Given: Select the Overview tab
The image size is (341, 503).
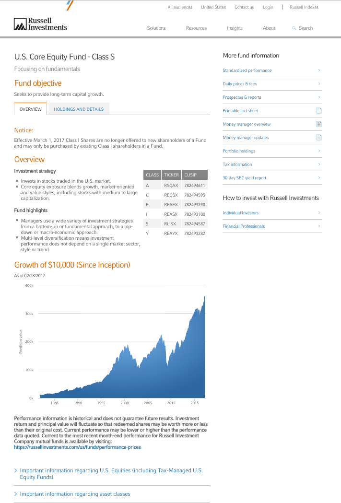Looking at the screenshot, I should tap(31, 109).
